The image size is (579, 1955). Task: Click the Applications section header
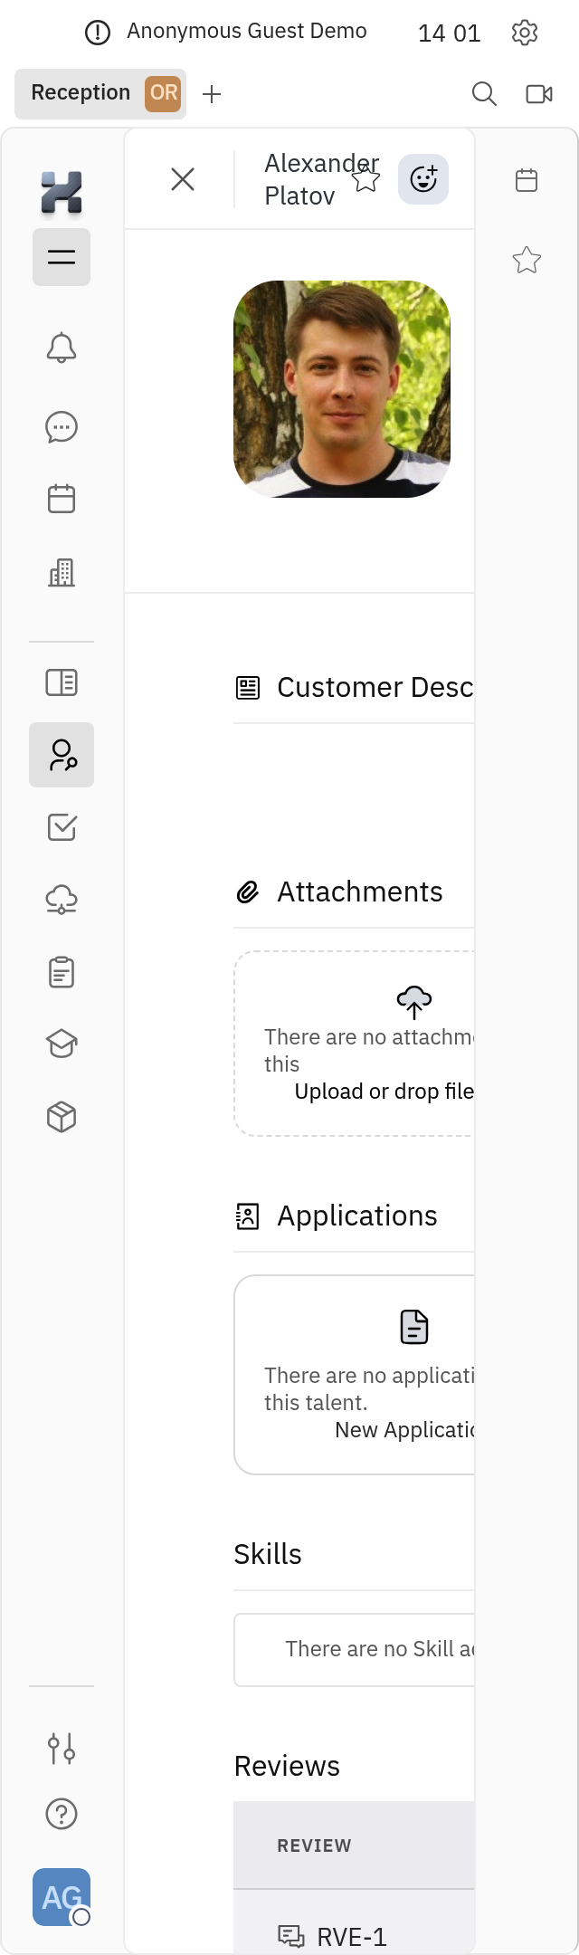tap(337, 1216)
